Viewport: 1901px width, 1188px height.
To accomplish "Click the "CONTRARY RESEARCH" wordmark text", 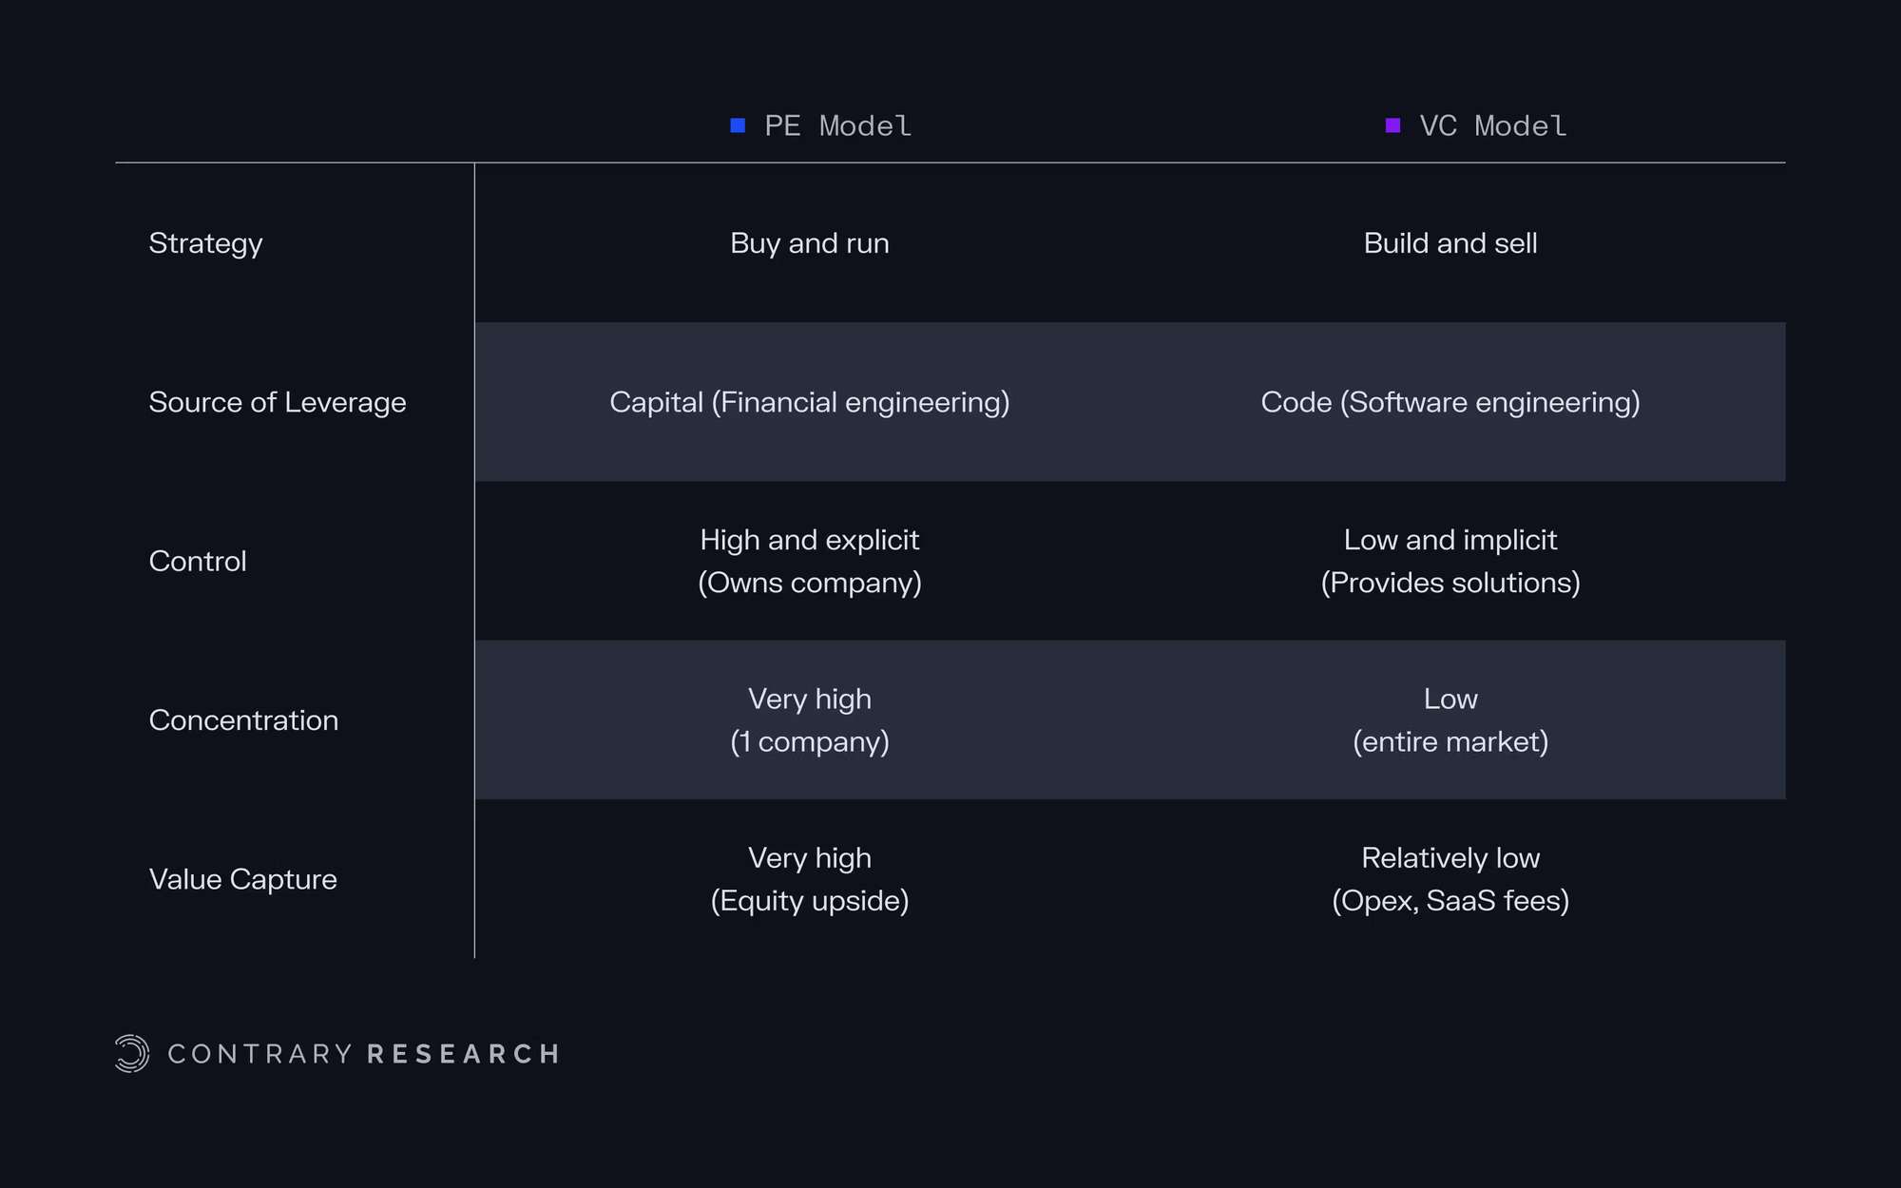I will click(x=363, y=1054).
